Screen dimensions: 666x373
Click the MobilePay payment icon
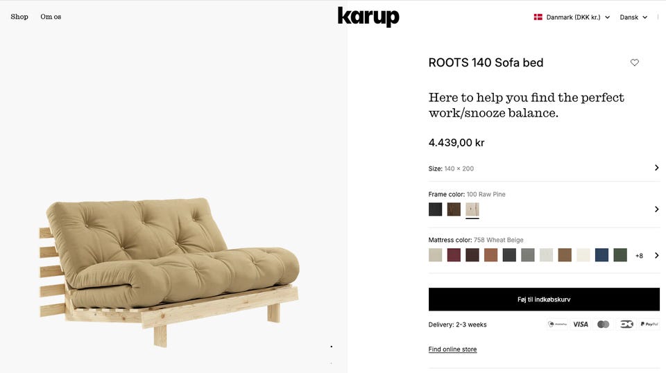[x=557, y=324]
